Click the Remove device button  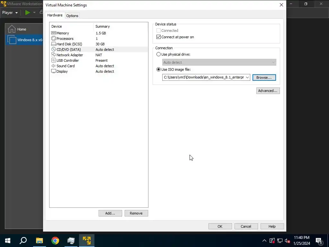[x=136, y=213]
